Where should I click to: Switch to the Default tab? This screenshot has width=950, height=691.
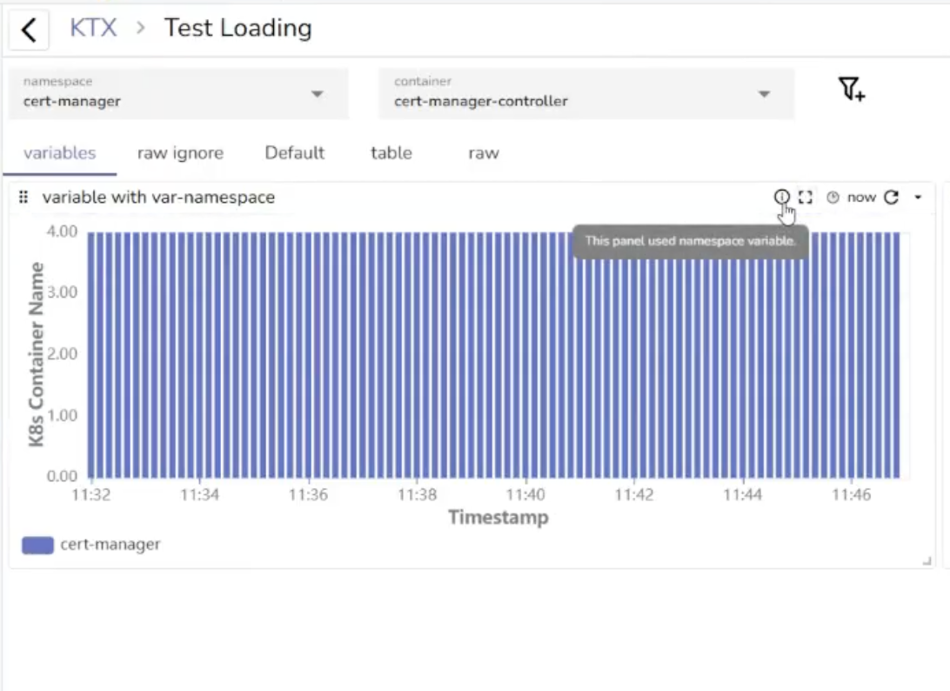click(294, 153)
